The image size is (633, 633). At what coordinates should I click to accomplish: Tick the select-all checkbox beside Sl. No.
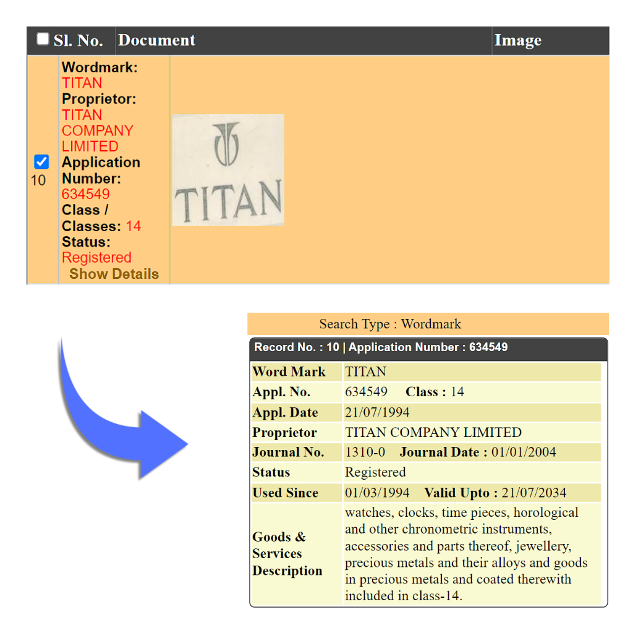click(x=43, y=40)
